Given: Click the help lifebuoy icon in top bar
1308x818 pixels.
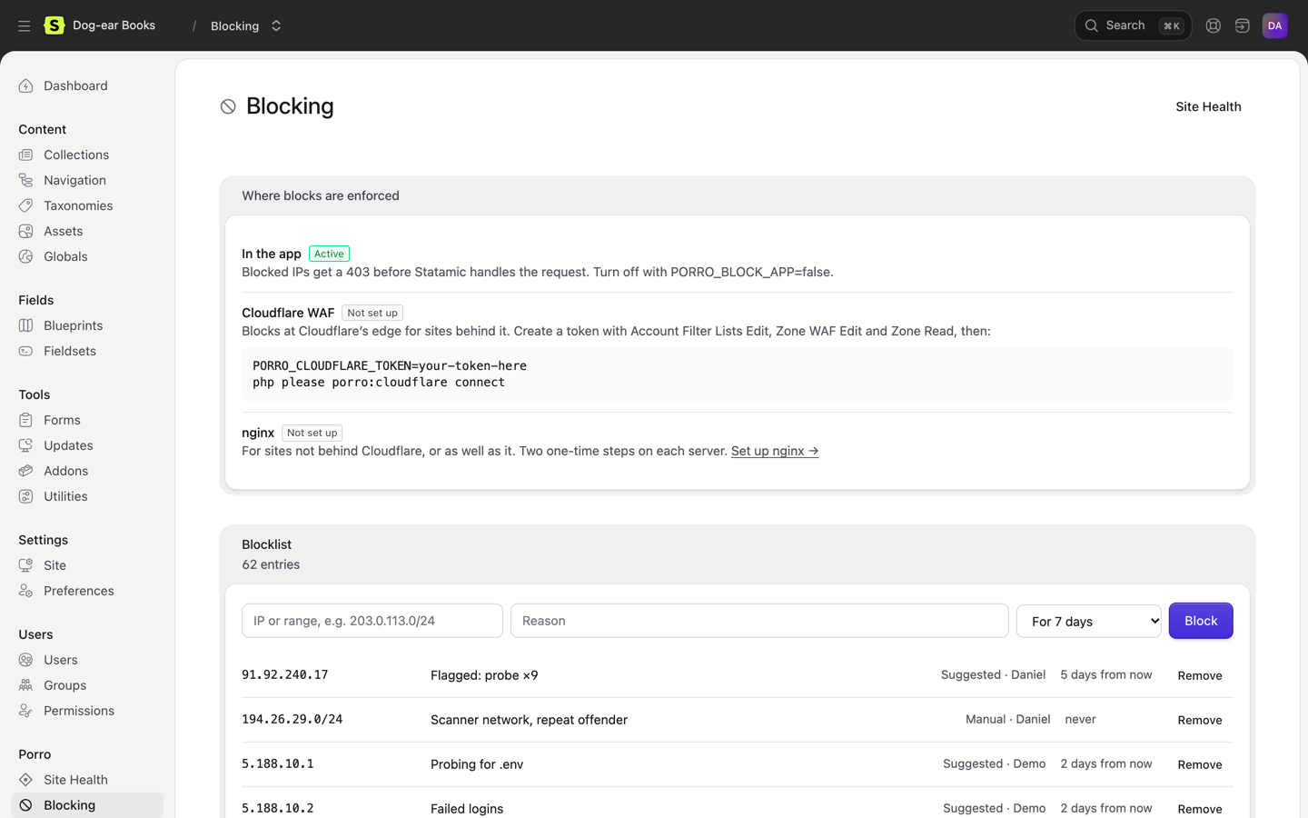Looking at the screenshot, I should (1213, 26).
